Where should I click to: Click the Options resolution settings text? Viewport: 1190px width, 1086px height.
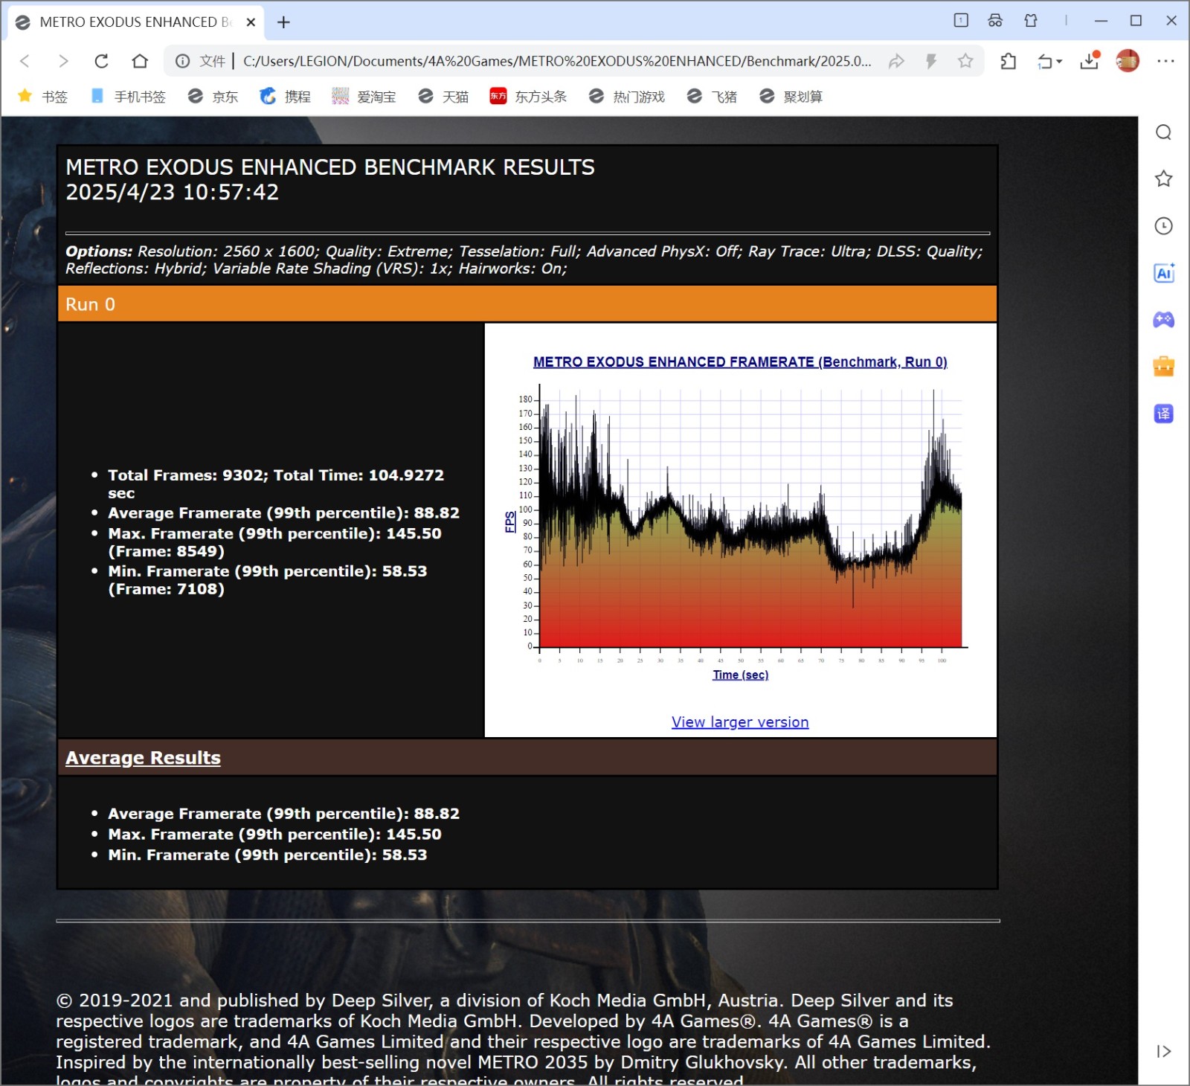pos(524,260)
